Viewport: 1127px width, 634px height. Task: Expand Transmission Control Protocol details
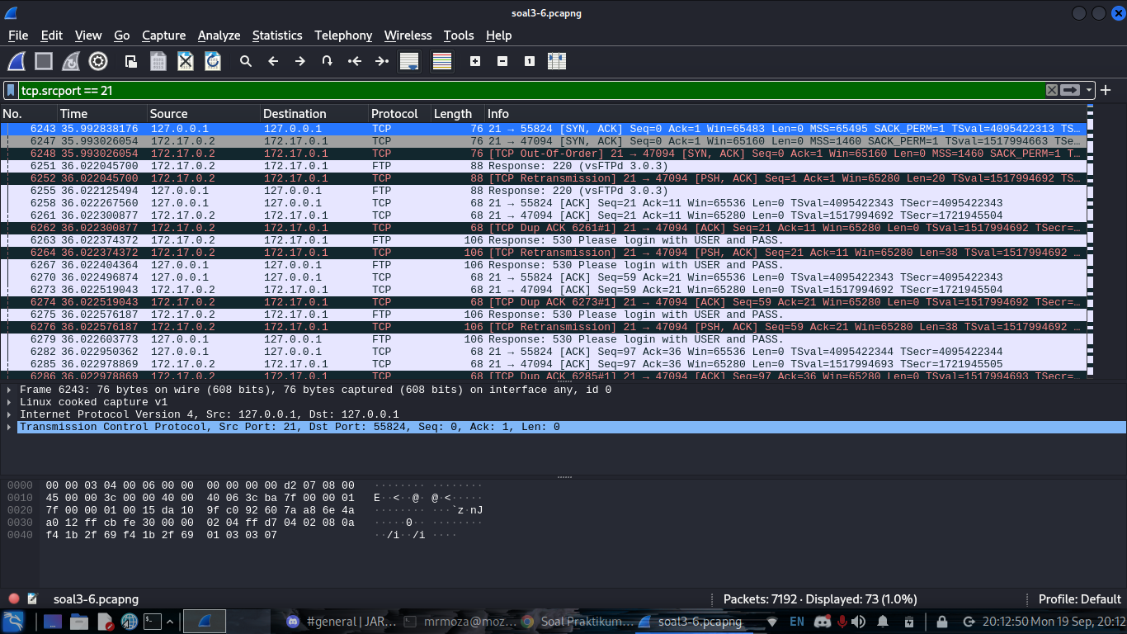pos(8,427)
